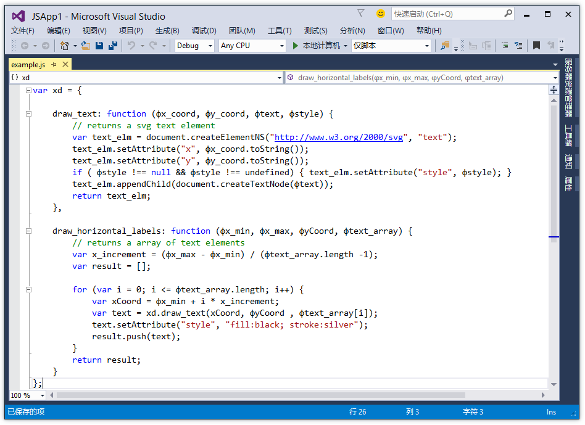
Task: Click the previous bookmark icon
Action: click(550, 46)
